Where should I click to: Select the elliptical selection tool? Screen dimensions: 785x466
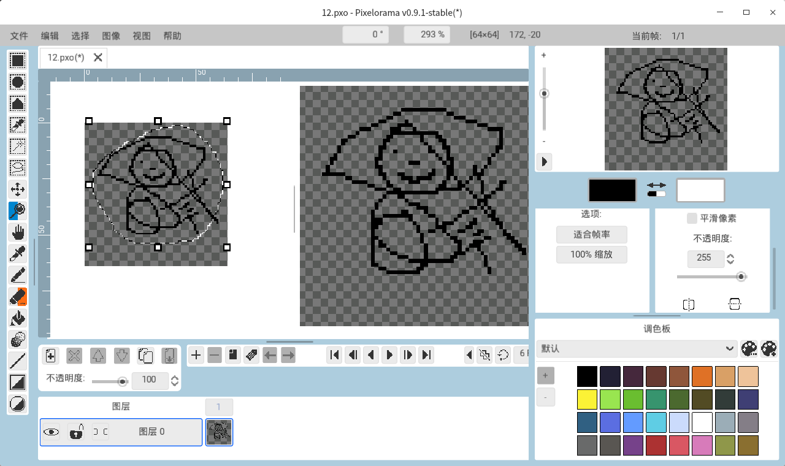[18, 82]
